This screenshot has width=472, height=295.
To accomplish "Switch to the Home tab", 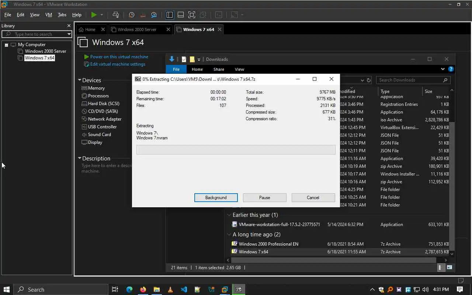I will pyautogui.click(x=90, y=29).
